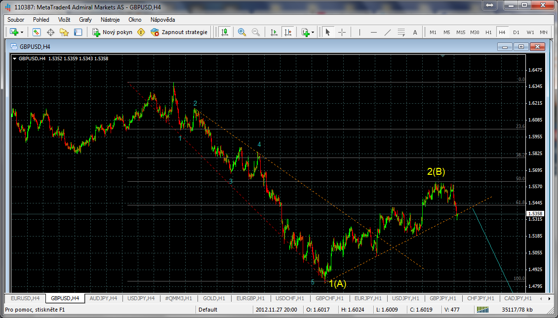
Task: Open a new chart with the toolbar icon
Action: [14, 32]
